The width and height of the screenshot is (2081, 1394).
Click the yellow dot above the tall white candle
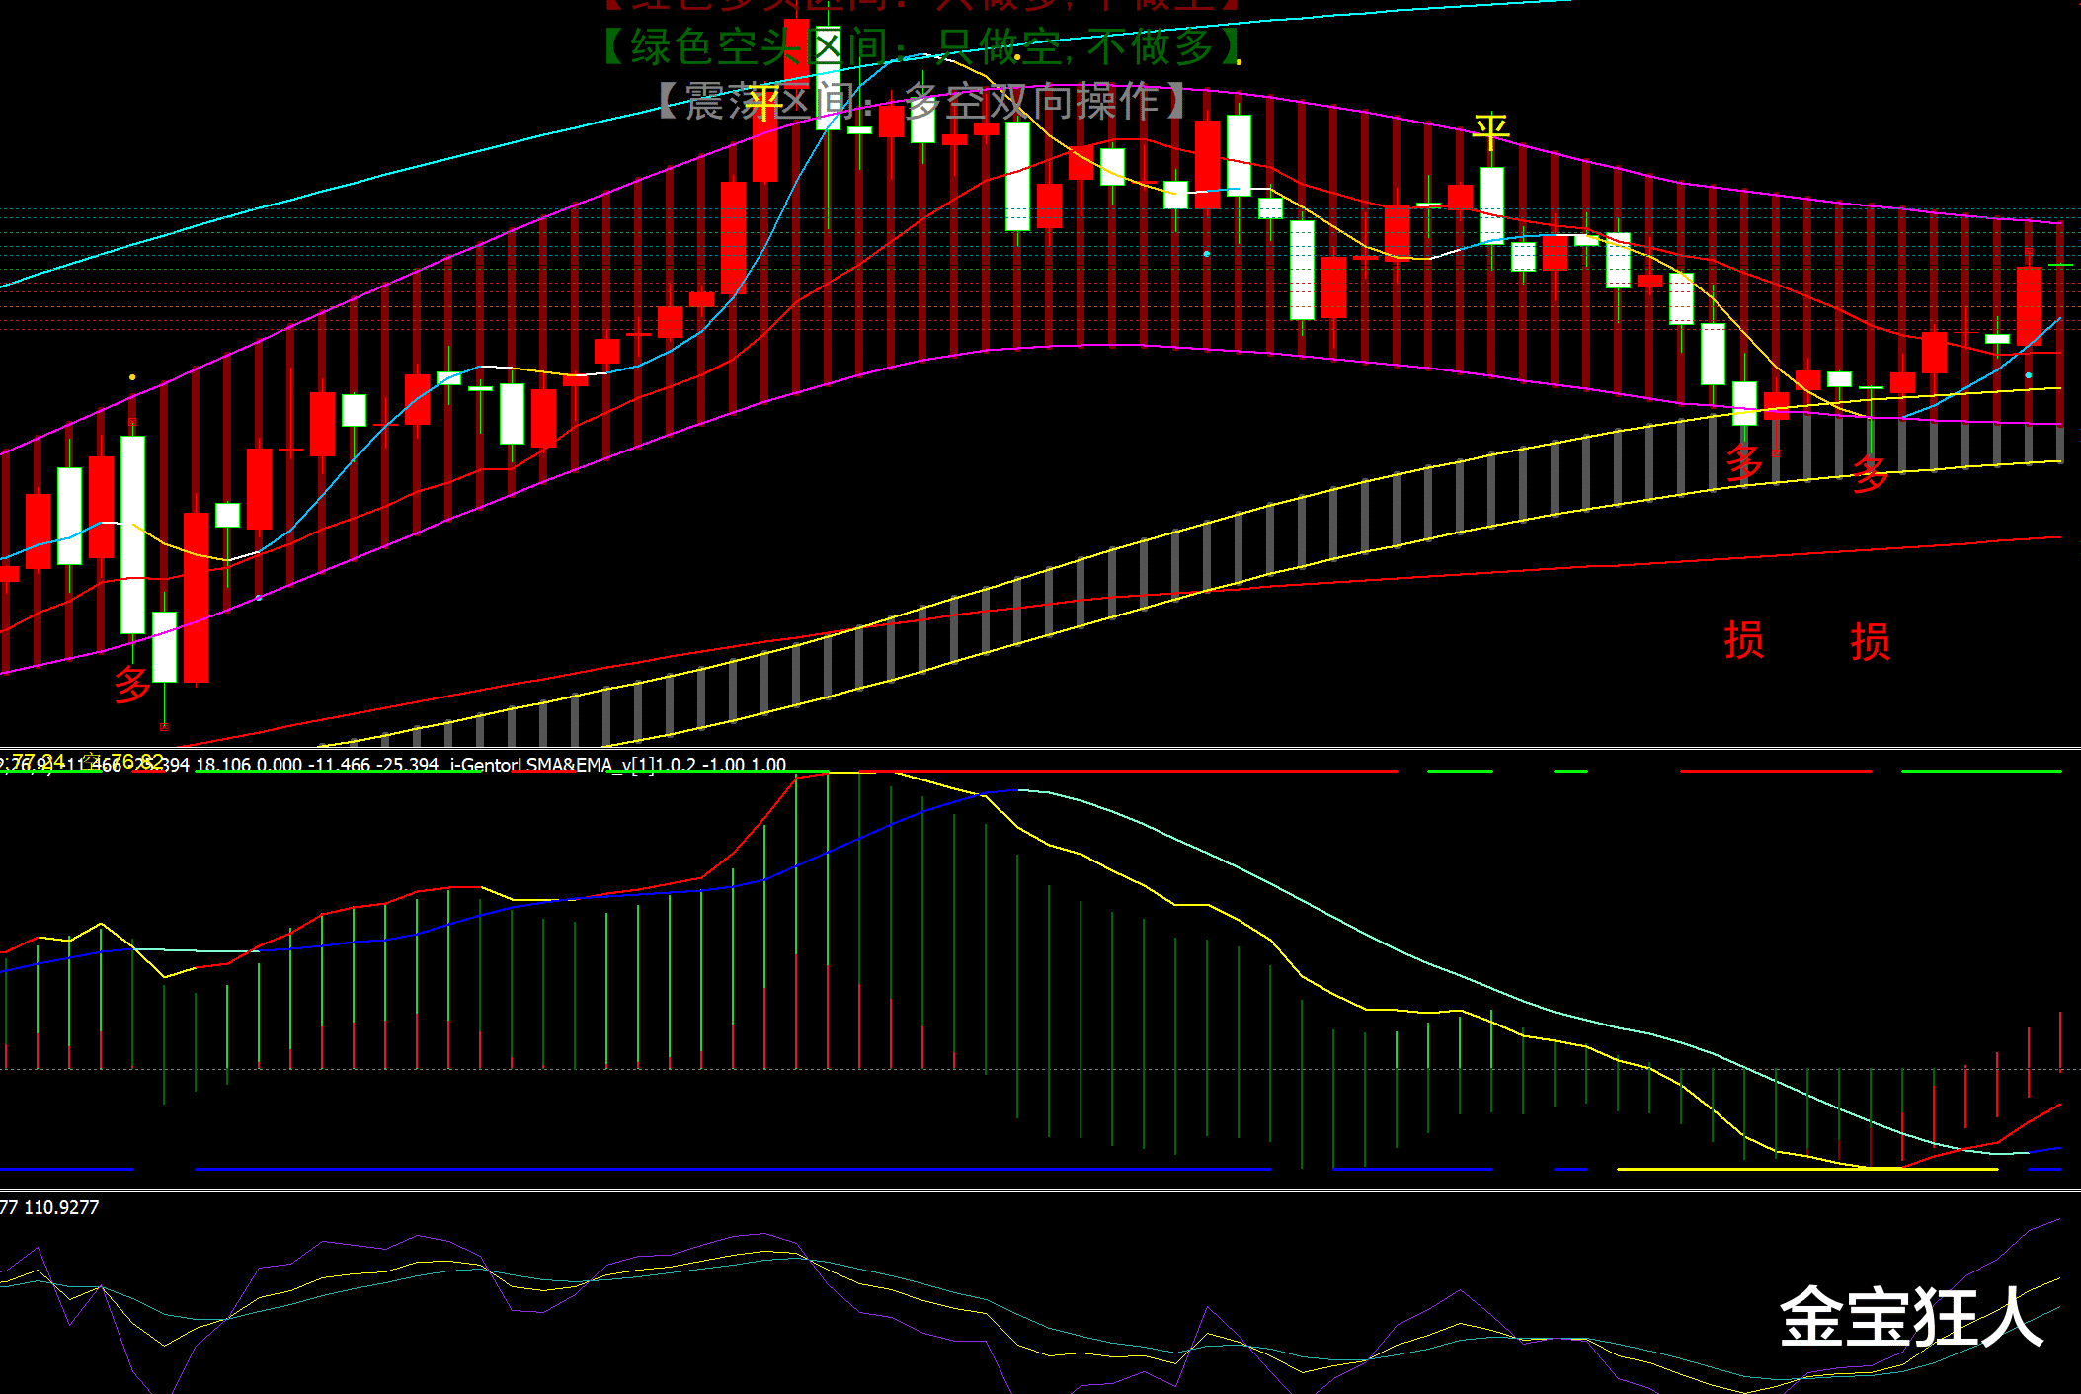tap(132, 377)
